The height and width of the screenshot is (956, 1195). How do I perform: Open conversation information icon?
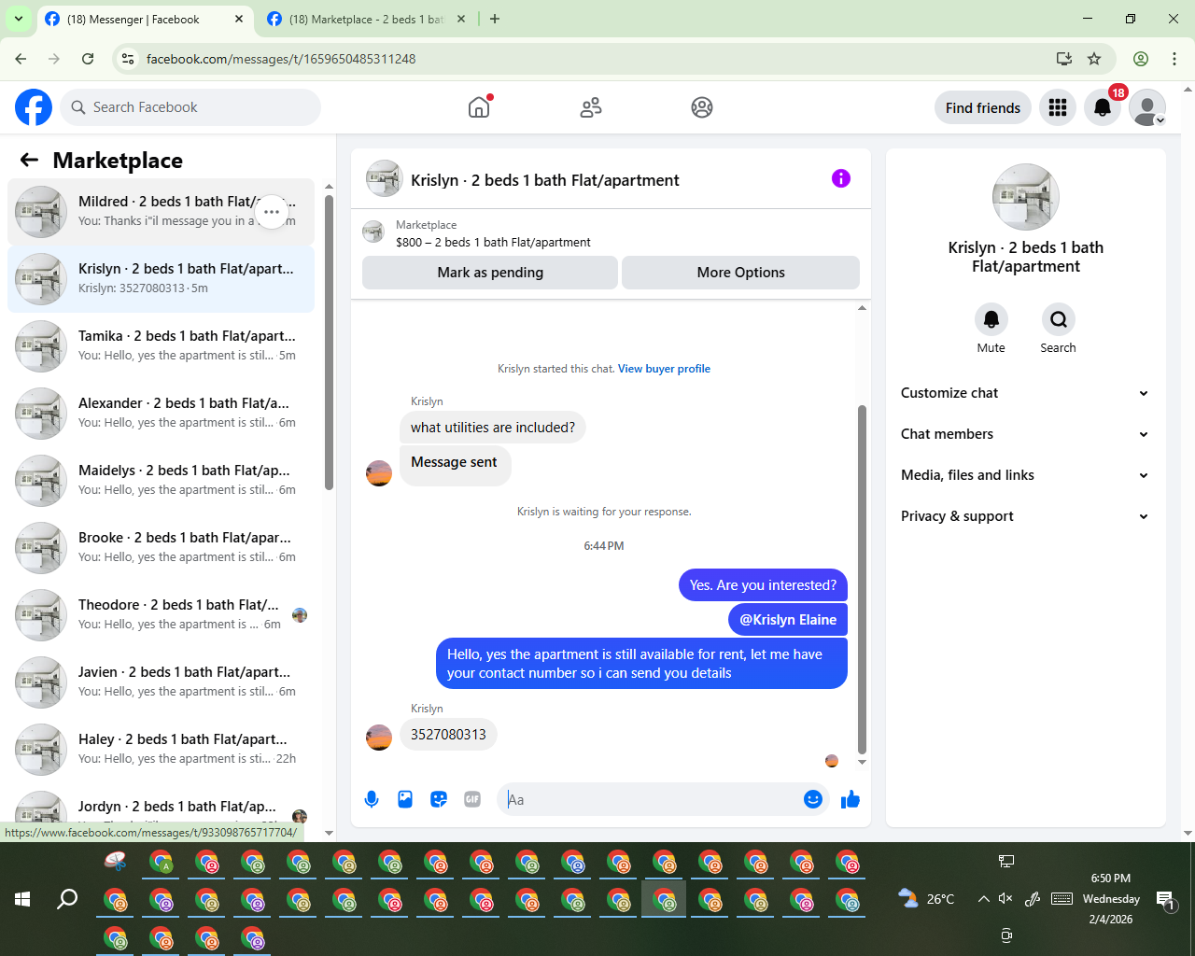coord(841,178)
